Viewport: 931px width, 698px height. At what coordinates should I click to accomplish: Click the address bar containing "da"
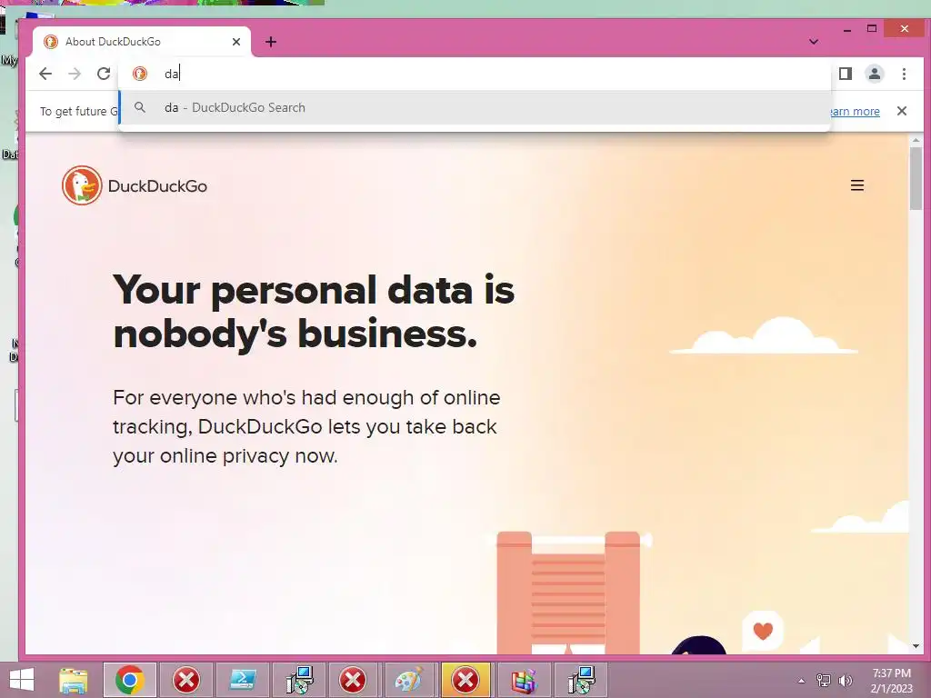tap(475, 74)
